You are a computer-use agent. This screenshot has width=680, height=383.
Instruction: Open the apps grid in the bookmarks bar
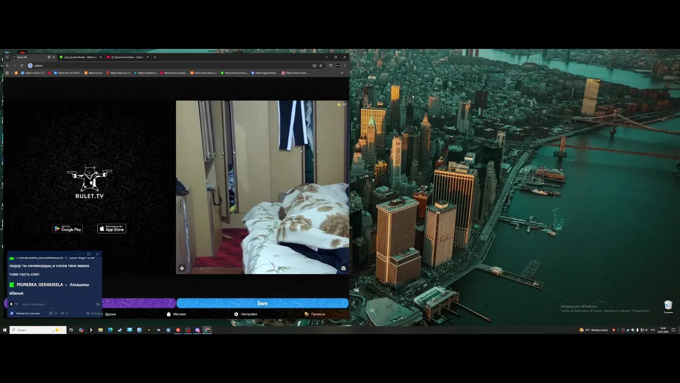click(7, 73)
